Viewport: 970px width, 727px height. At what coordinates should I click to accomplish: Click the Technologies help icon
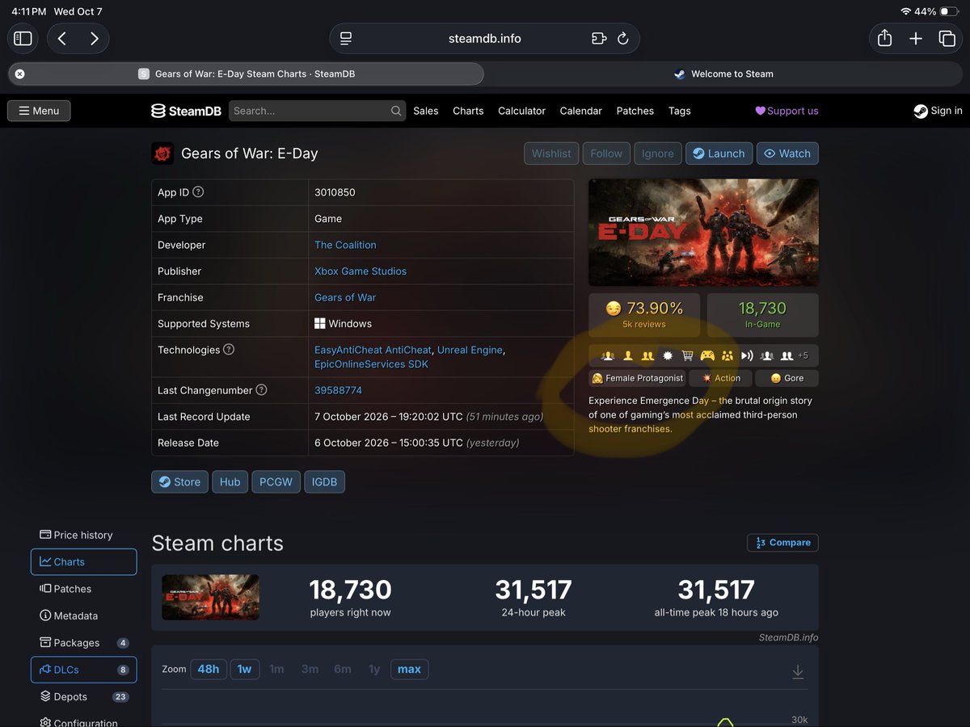(x=229, y=350)
